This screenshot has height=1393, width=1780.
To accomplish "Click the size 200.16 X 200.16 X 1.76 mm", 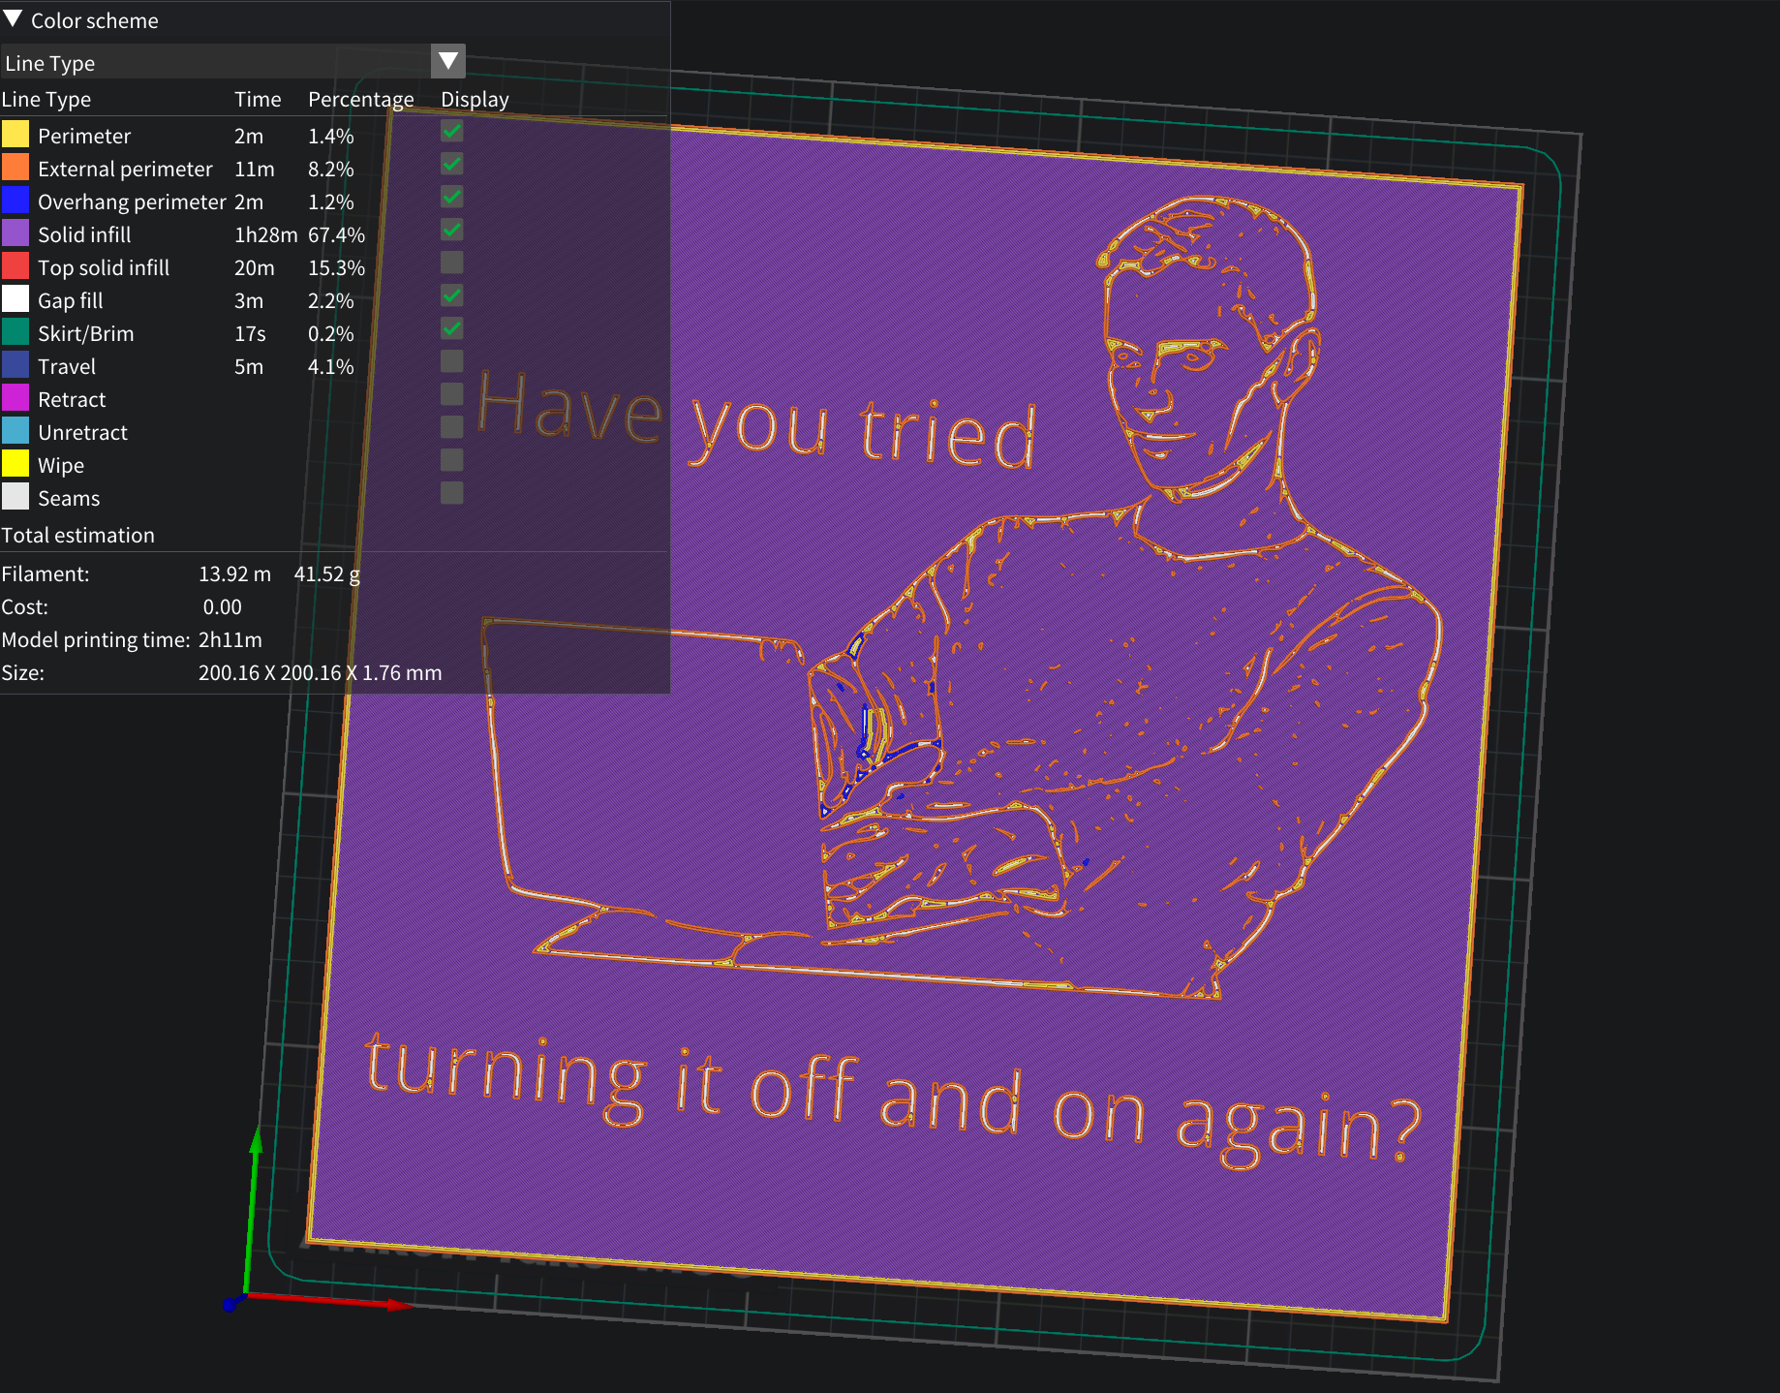I will pyautogui.click(x=320, y=672).
